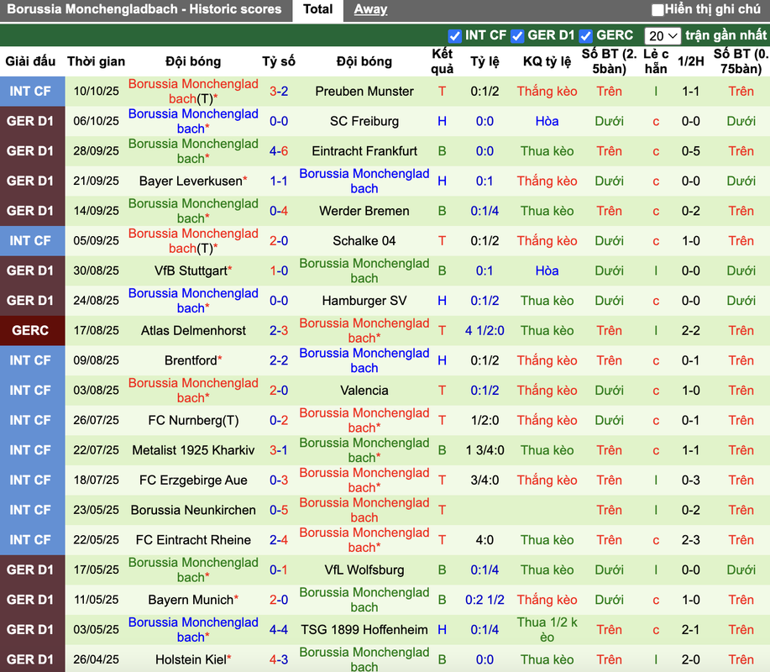The width and height of the screenshot is (770, 672).
Task: Uncheck the GERC filter checkbox
Action: (585, 36)
